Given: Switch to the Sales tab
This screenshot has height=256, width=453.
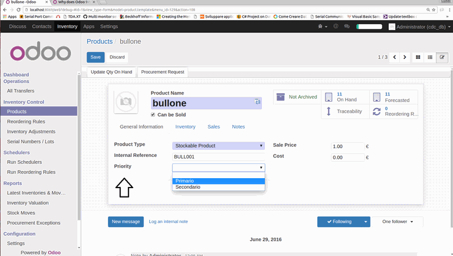Looking at the screenshot, I should tap(214, 127).
